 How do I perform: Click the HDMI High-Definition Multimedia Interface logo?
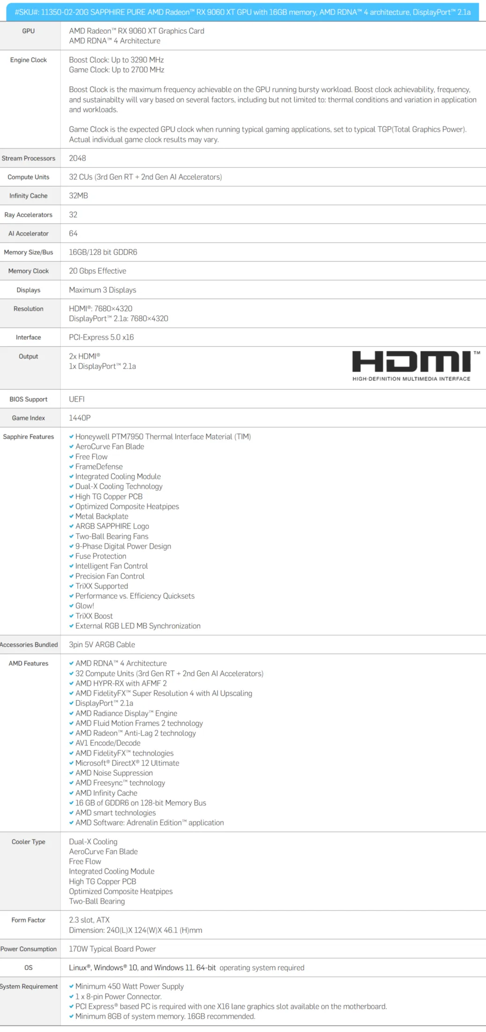pyautogui.click(x=416, y=366)
